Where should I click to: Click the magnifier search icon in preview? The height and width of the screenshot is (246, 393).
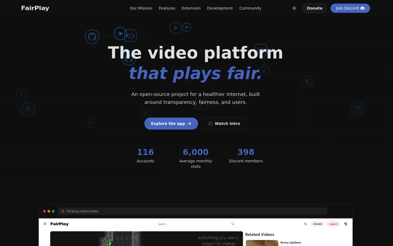[233, 224]
